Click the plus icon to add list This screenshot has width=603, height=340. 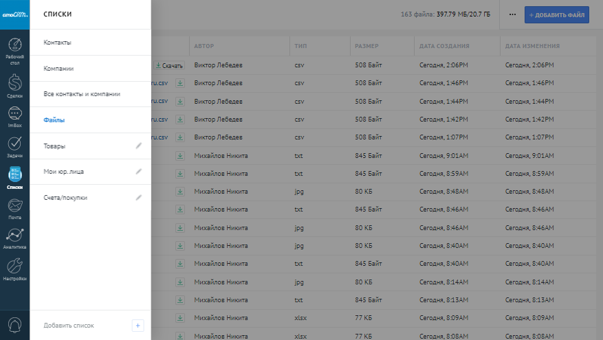tap(138, 326)
